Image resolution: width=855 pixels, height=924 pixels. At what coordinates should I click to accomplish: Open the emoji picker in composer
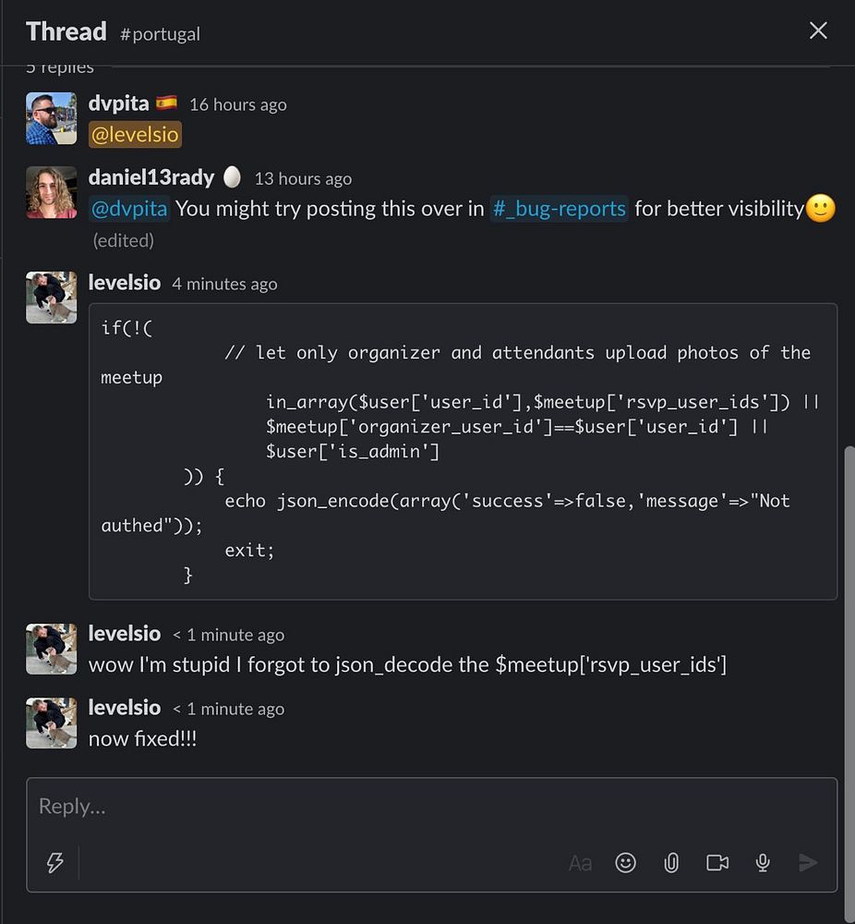pos(626,863)
